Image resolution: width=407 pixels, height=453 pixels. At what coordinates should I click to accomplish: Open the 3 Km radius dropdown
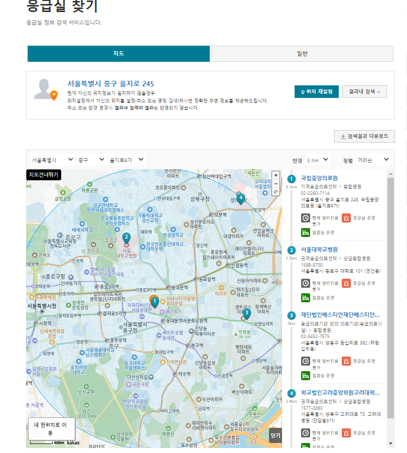click(x=317, y=160)
